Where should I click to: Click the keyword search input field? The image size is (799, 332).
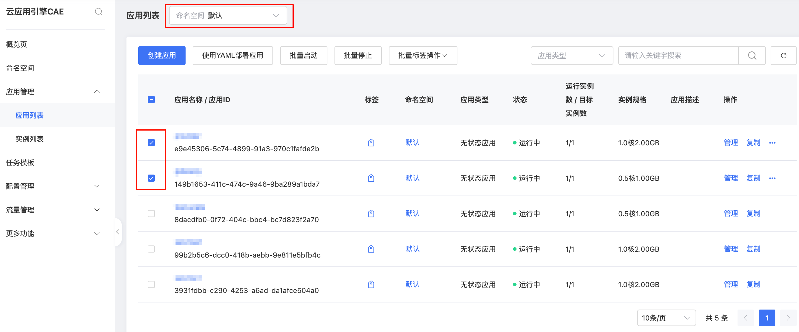point(678,56)
